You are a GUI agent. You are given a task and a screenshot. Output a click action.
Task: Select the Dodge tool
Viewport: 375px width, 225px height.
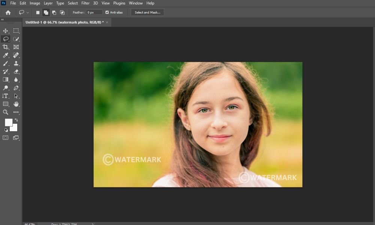pyautogui.click(x=6, y=88)
